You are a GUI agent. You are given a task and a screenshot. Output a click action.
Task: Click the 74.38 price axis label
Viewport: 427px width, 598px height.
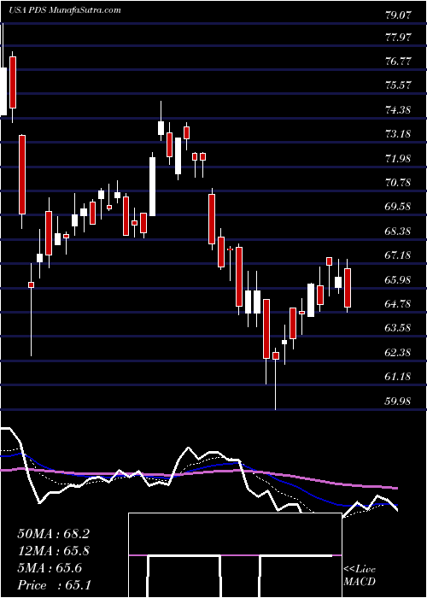[x=397, y=110]
